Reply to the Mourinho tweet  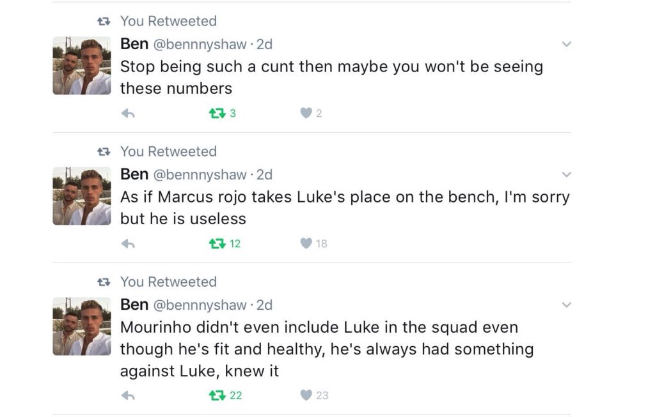128,396
